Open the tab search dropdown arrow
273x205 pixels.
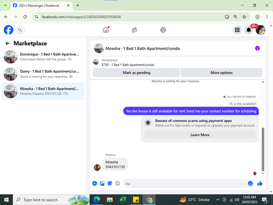coord(5,5)
